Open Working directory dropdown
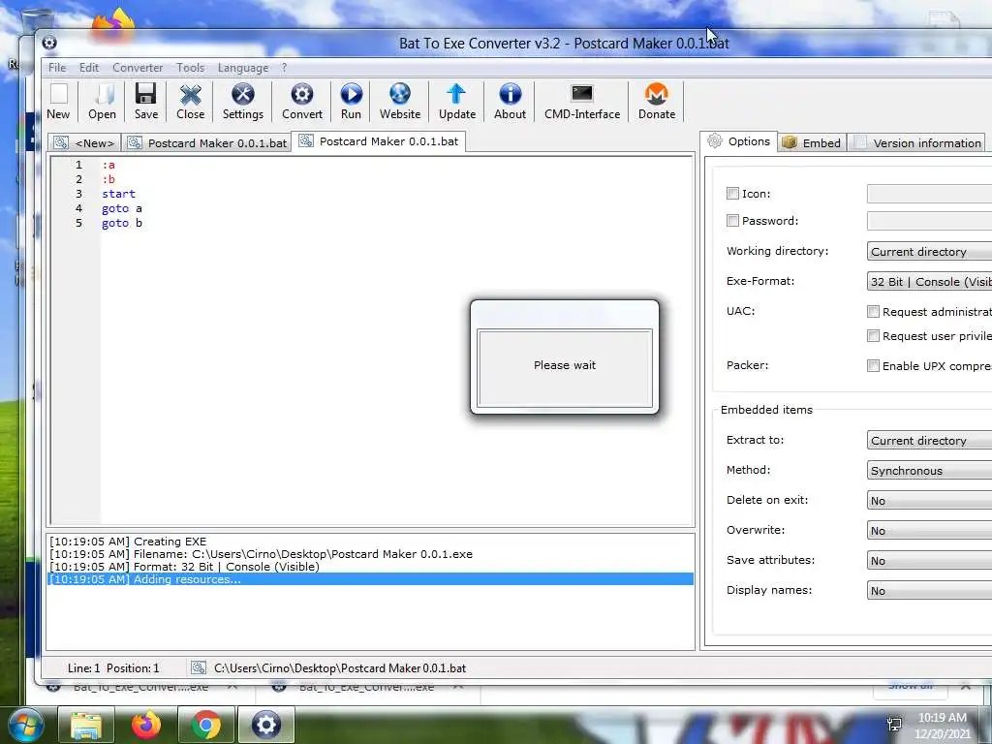 929,251
